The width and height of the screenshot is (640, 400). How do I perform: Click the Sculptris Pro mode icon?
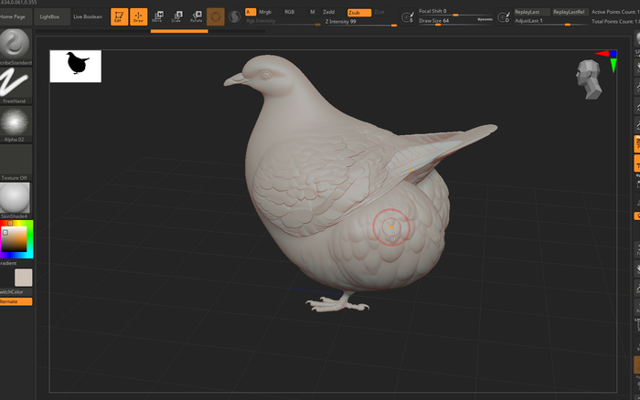[234, 16]
